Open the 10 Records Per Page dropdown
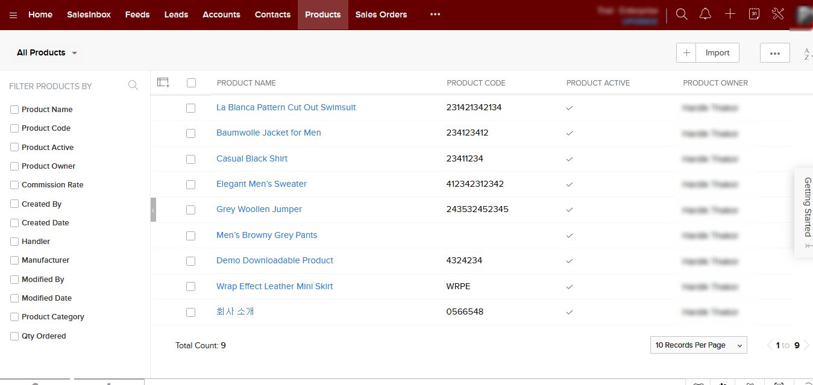The image size is (813, 385). 698,345
